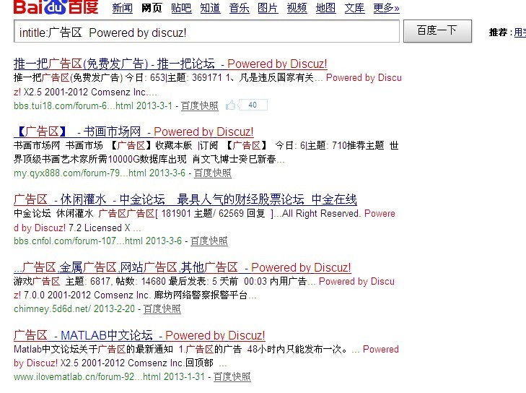Click the thumbs-up icon on first result
526x393 pixels.
pyautogui.click(x=231, y=105)
